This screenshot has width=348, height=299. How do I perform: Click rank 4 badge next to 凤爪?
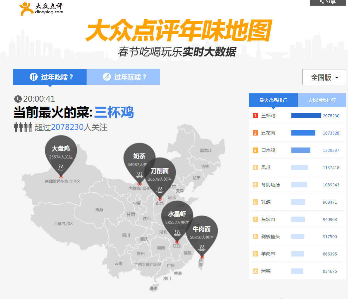click(x=255, y=167)
